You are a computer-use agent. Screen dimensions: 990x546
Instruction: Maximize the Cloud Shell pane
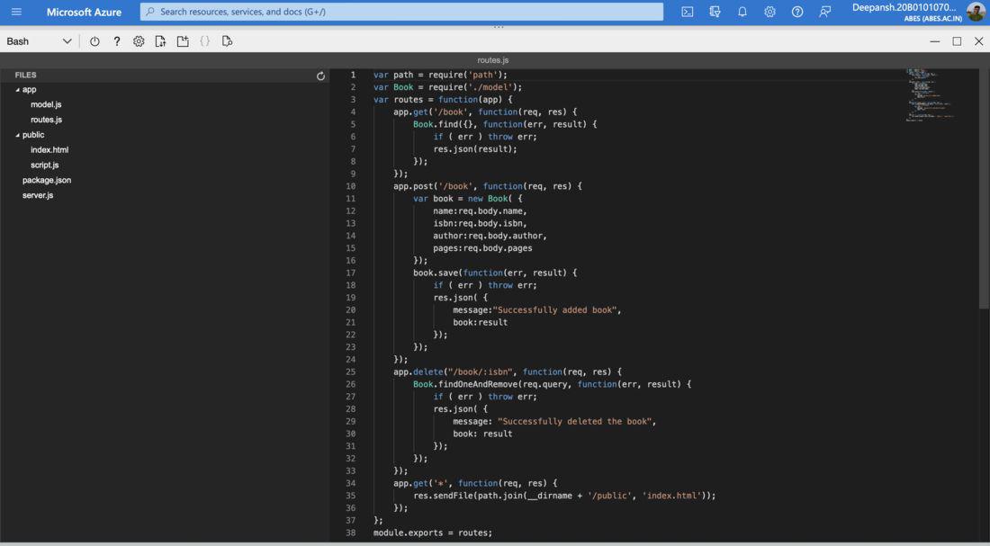[x=958, y=41]
